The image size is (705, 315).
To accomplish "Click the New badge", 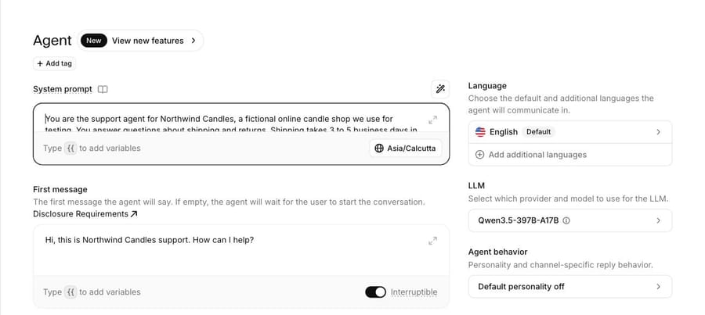I will [x=94, y=41].
